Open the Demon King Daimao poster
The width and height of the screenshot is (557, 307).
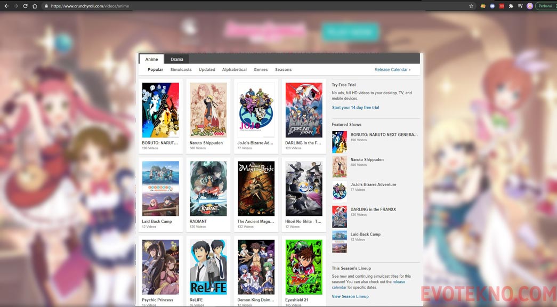tap(256, 267)
